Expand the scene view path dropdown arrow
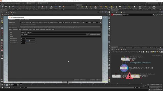The height and width of the screenshot is (91, 163). [98, 12]
